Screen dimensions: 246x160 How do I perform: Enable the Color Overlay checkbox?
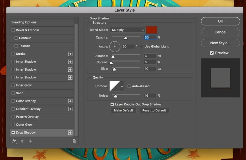(x=13, y=101)
